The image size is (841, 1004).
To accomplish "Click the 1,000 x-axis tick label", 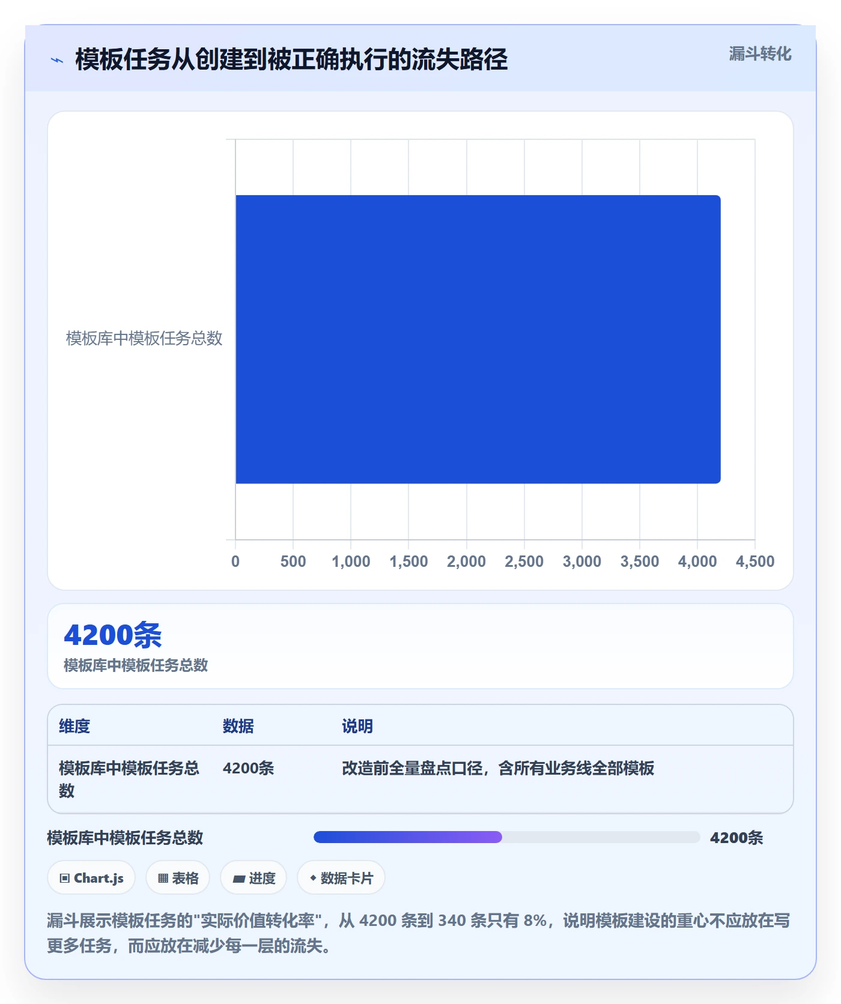I will click(351, 561).
